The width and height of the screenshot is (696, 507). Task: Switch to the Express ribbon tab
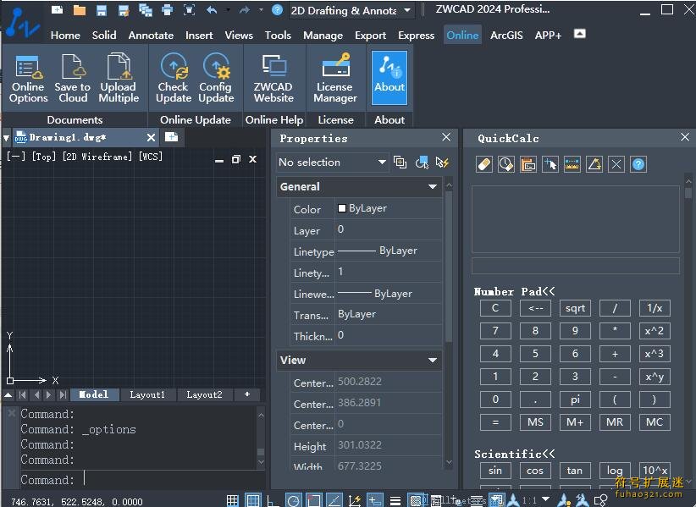click(x=416, y=36)
